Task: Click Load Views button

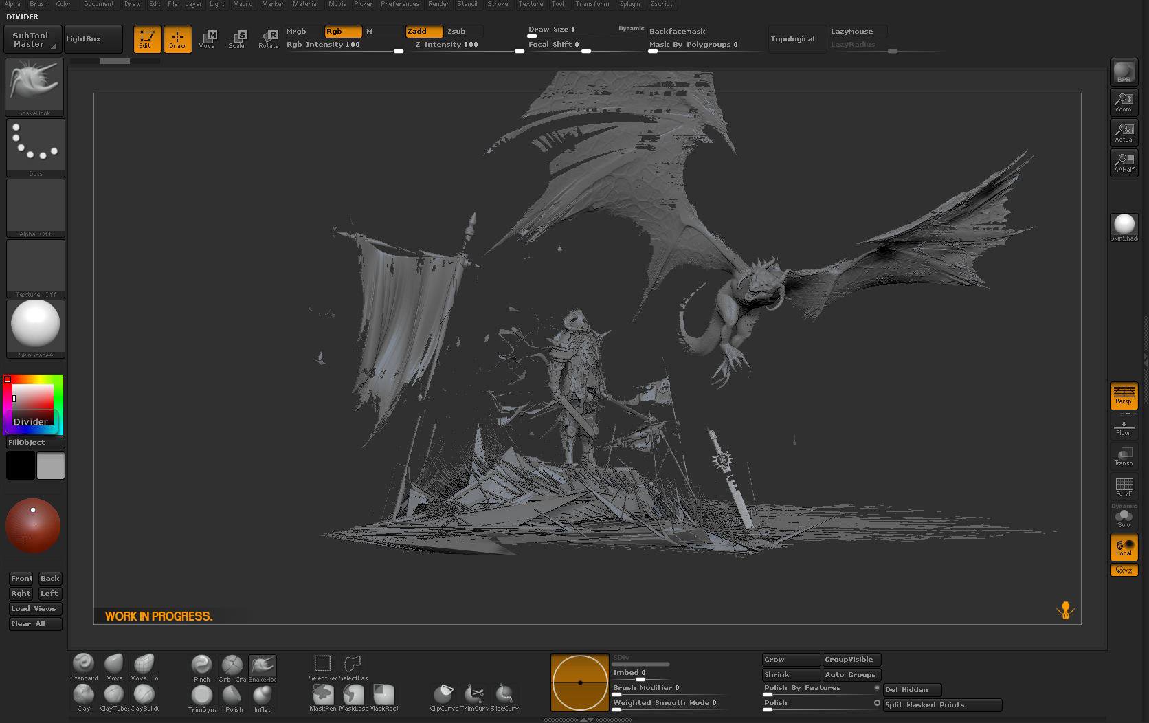Action: click(35, 609)
